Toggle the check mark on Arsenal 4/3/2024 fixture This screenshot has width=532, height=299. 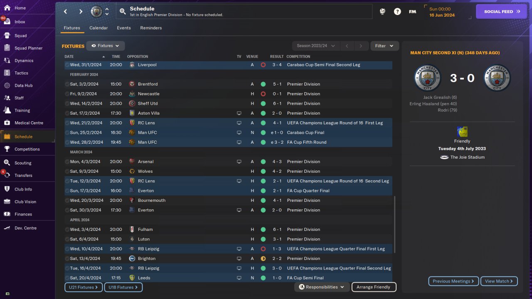(67, 162)
